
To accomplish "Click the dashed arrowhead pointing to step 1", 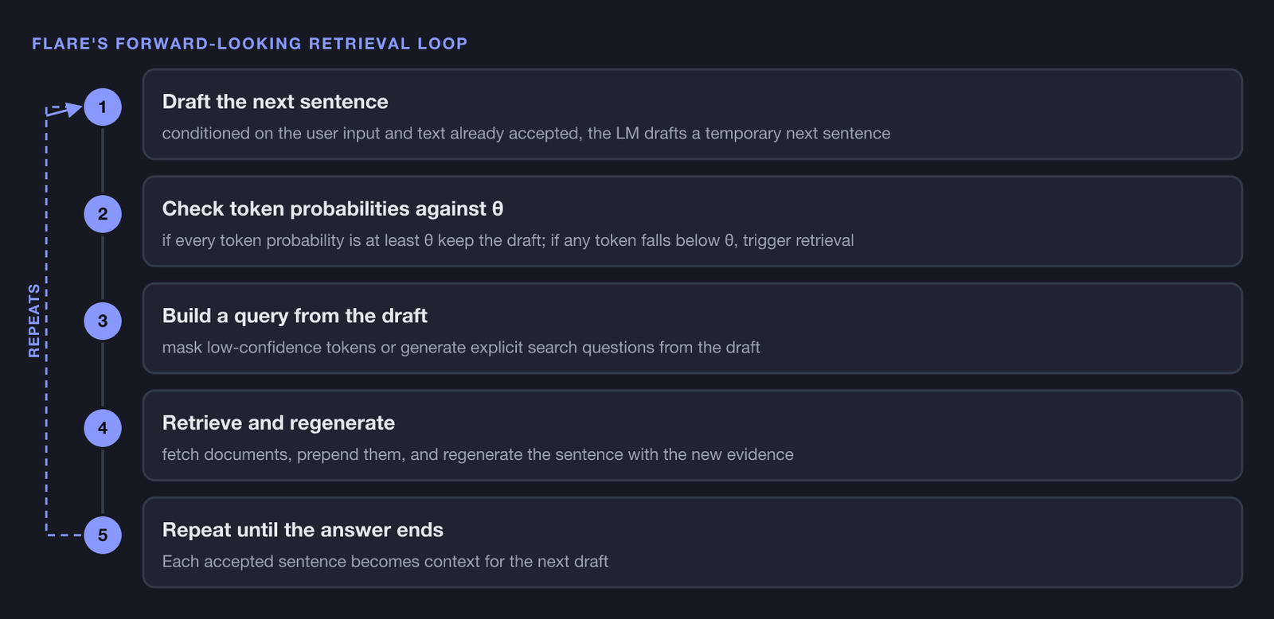I will click(72, 109).
